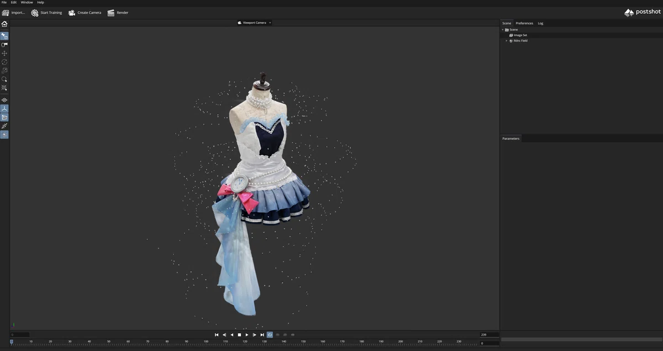Click the third greyed keyframe icon after loop
Viewport: 663px width, 351px height.
click(292, 334)
